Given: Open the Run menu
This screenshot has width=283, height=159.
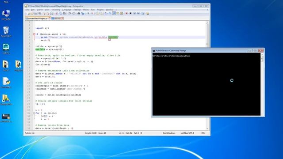Looking at the screenshot, I should (x=93, y=10).
